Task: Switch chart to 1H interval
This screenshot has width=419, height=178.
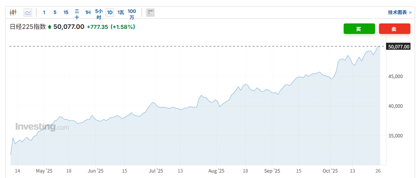Action: 88,12
